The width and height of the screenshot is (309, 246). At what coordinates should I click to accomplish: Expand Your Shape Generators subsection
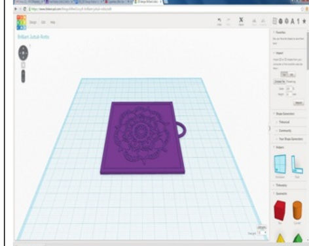point(289,139)
